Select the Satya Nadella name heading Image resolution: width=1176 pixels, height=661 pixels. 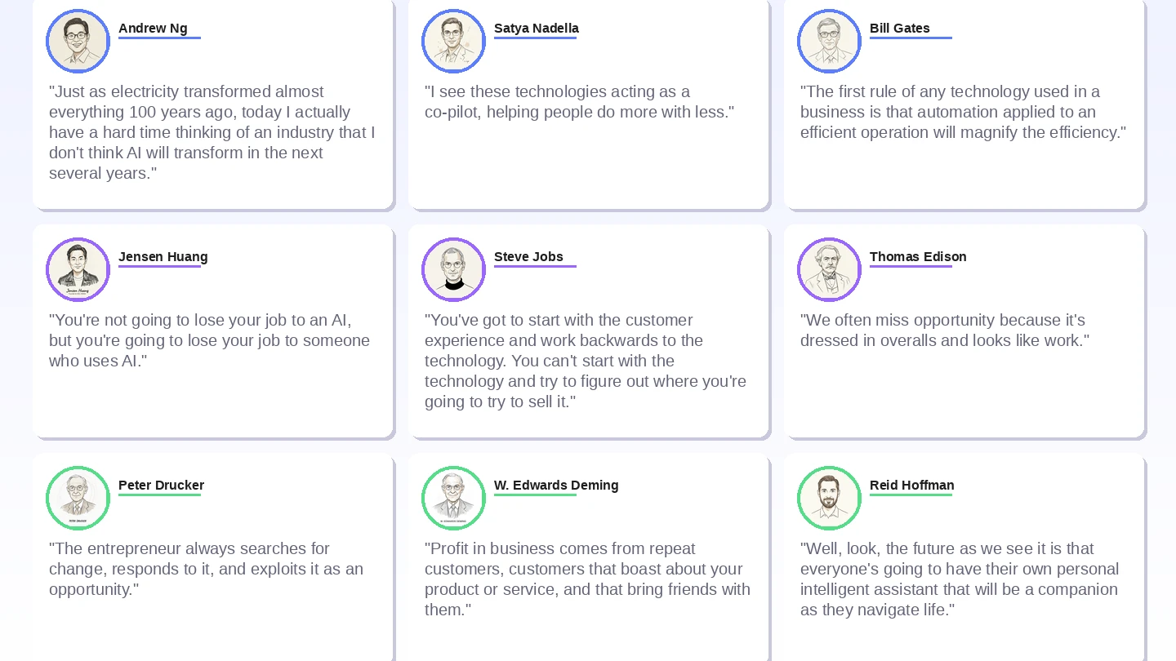point(536,29)
